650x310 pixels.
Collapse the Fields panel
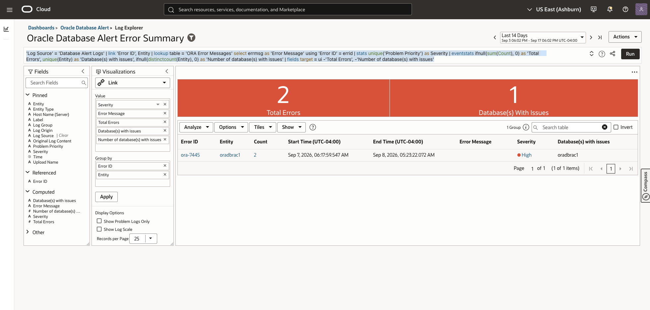tap(83, 71)
